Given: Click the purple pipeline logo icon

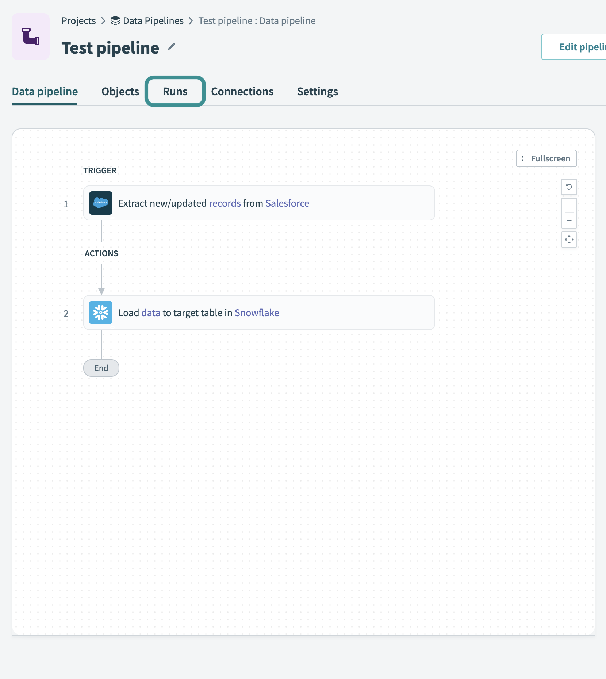Looking at the screenshot, I should 31,37.
